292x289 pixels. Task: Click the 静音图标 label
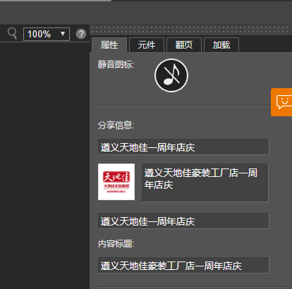click(116, 65)
